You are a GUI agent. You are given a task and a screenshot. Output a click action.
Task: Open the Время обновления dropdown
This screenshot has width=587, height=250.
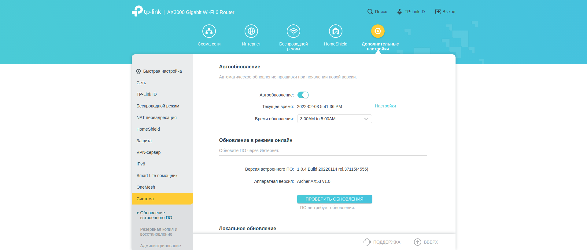[334, 119]
